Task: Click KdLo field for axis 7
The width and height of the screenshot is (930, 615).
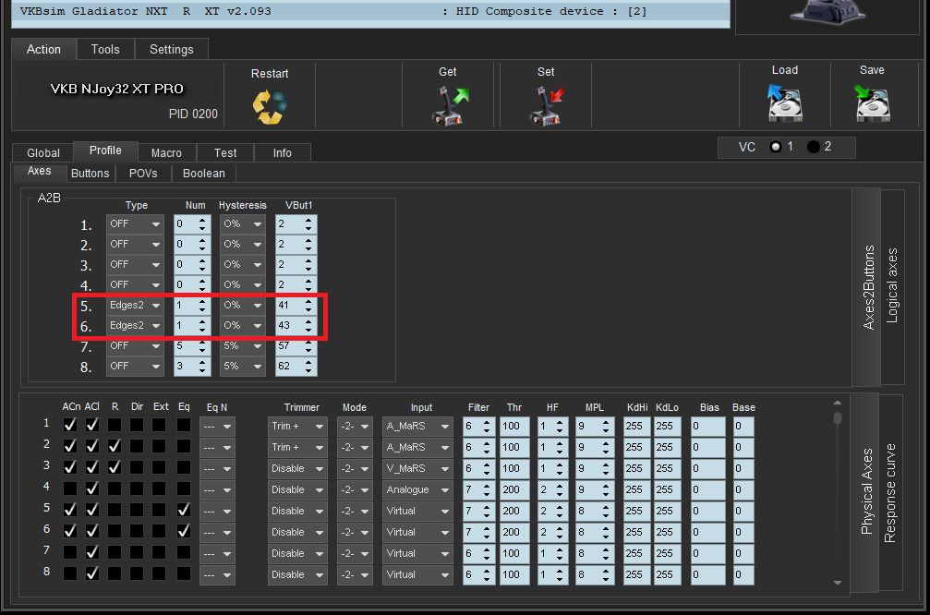Action: point(668,554)
